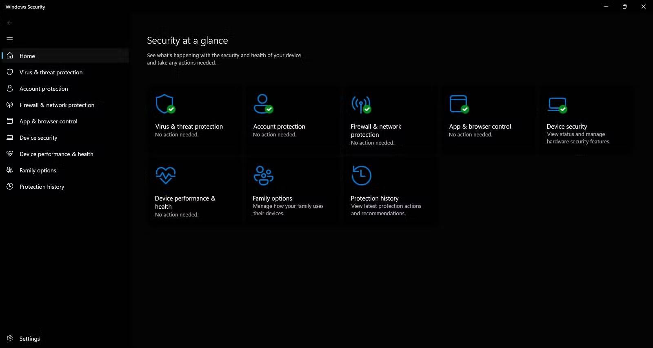Click the antenna icon for Firewall & network protection in sidebar
653x348 pixels.
pos(10,105)
